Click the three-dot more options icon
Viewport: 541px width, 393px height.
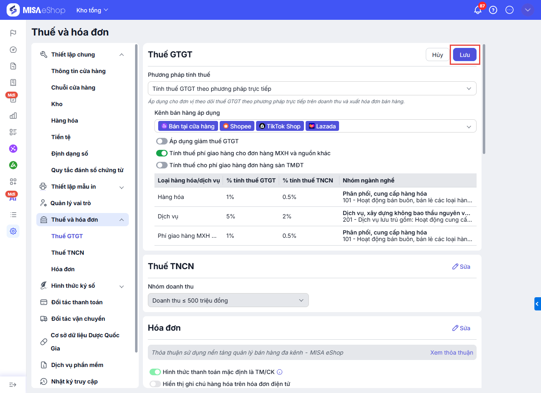point(510,10)
